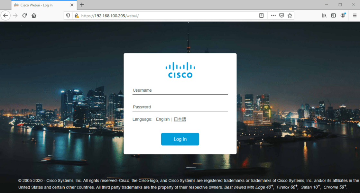Toggle Reader View icon in address bar
Screen dimensions: 360x193
(x=261, y=16)
